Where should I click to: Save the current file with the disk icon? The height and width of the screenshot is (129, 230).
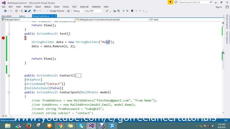[26, 11]
